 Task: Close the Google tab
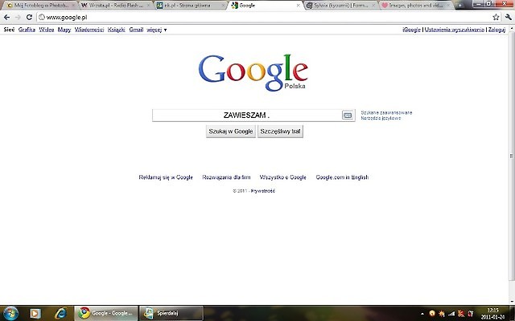tap(299, 6)
